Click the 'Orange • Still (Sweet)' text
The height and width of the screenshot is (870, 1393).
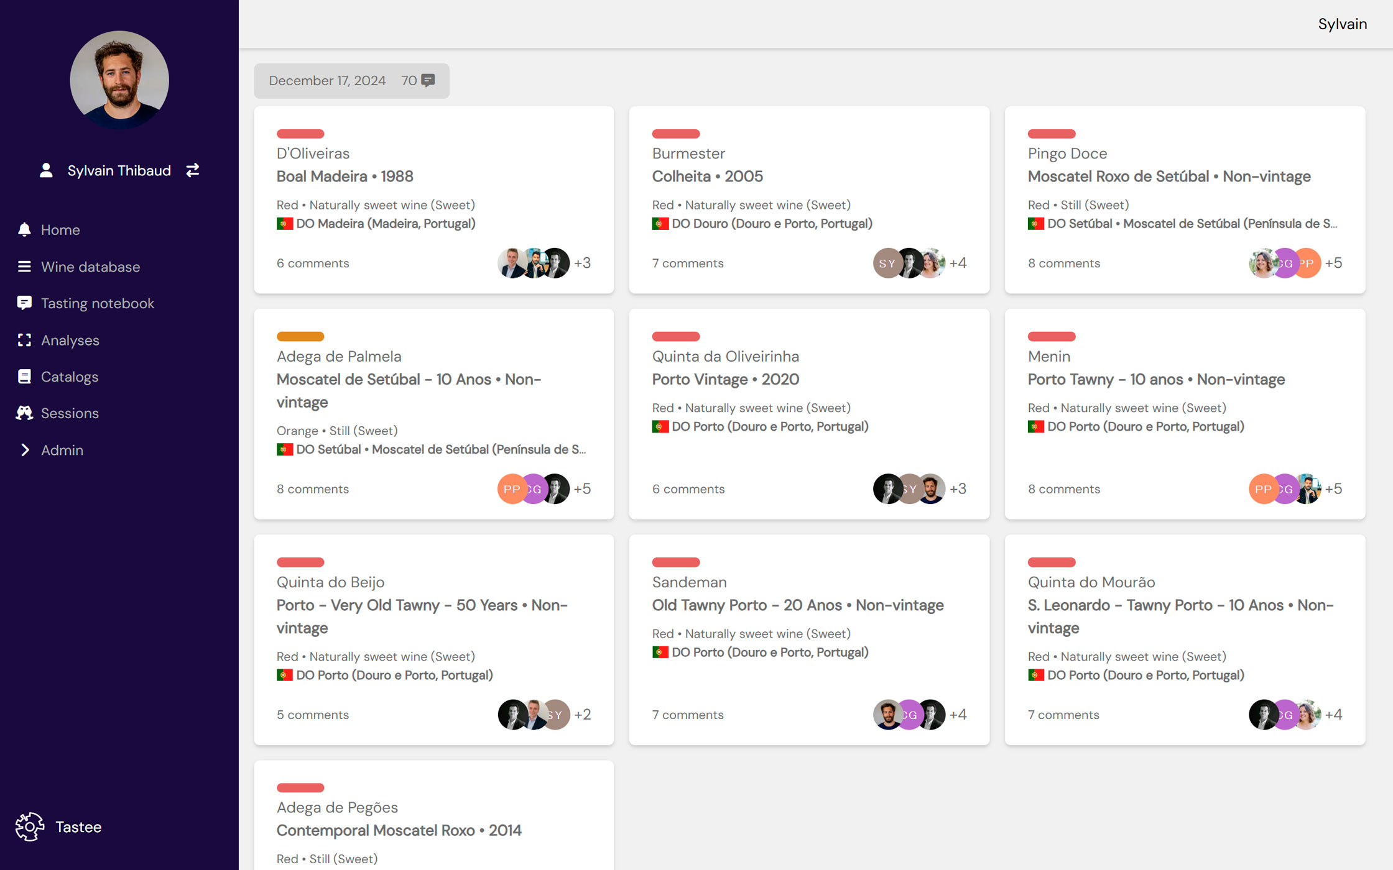(337, 431)
